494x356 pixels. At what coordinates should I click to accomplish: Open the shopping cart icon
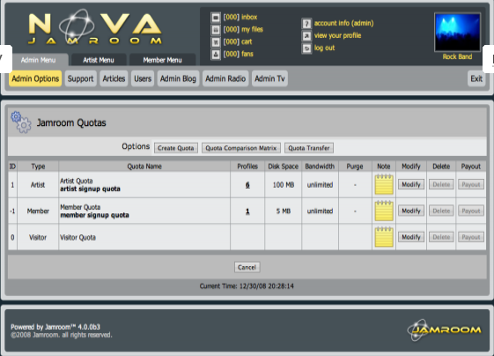click(216, 42)
